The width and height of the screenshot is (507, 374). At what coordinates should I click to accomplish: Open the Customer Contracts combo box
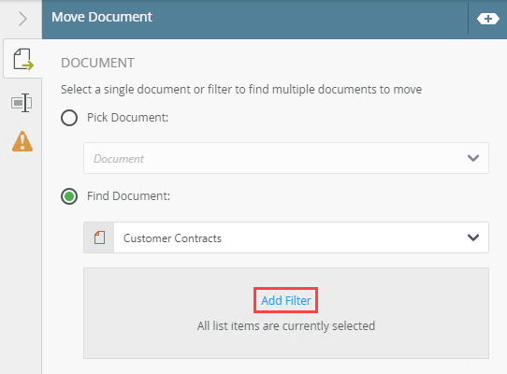[x=286, y=237]
